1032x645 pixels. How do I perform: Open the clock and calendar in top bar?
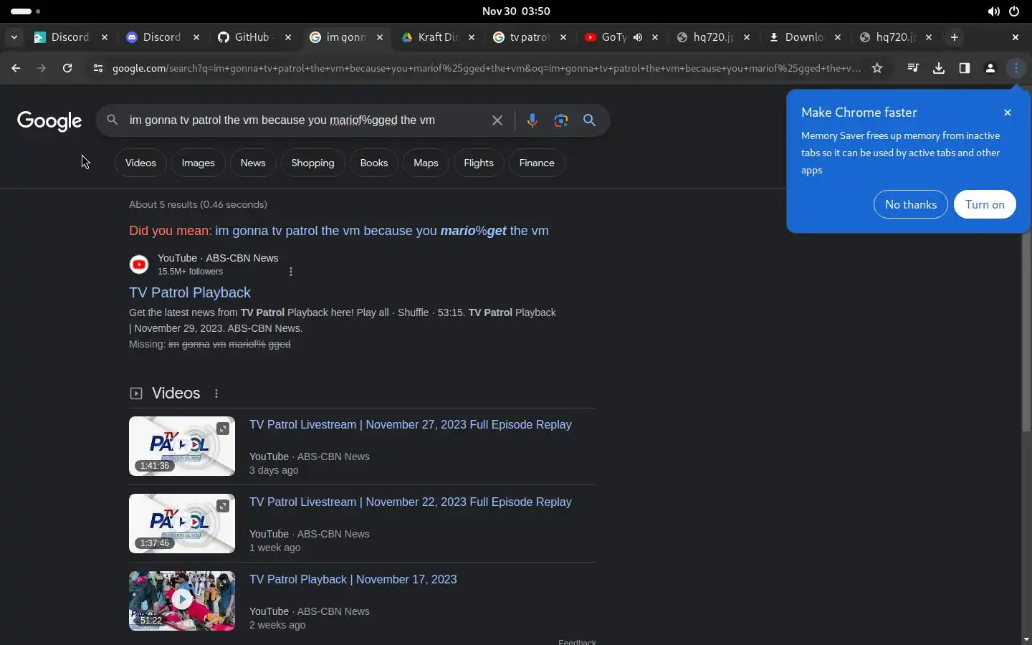[516, 11]
